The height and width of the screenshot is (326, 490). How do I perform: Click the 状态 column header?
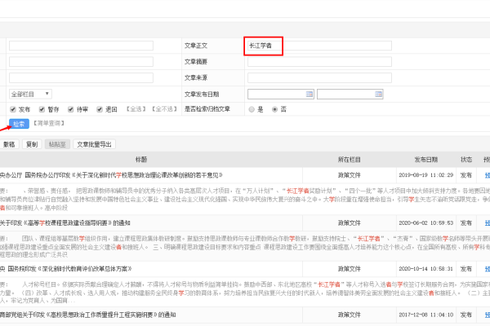pos(466,160)
